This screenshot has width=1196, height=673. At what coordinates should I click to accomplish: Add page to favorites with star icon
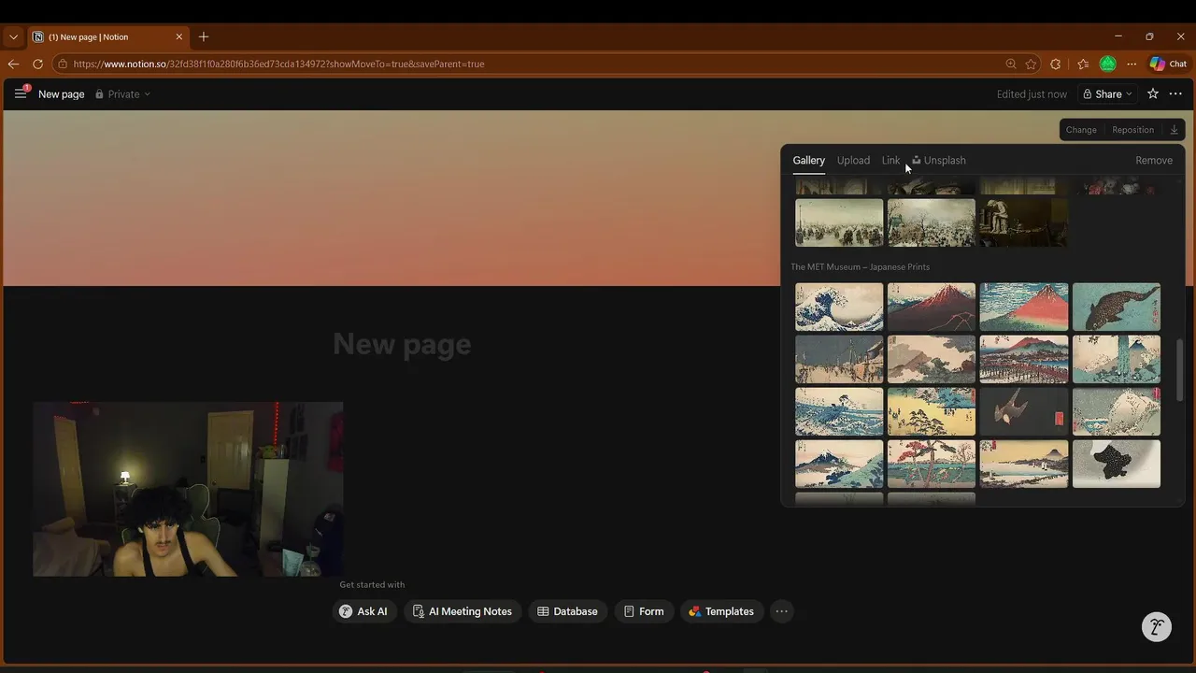1153,93
